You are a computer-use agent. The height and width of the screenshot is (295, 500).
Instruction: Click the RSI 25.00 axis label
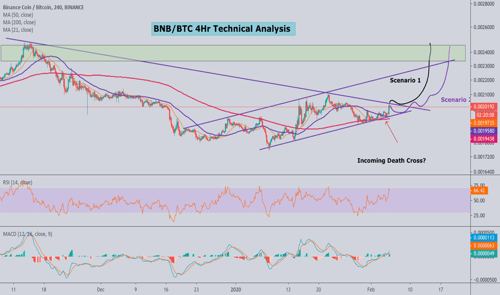click(479, 215)
